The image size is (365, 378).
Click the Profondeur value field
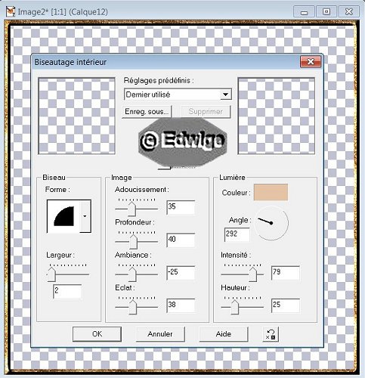(181, 240)
